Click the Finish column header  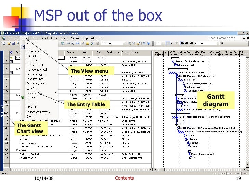click(100, 52)
